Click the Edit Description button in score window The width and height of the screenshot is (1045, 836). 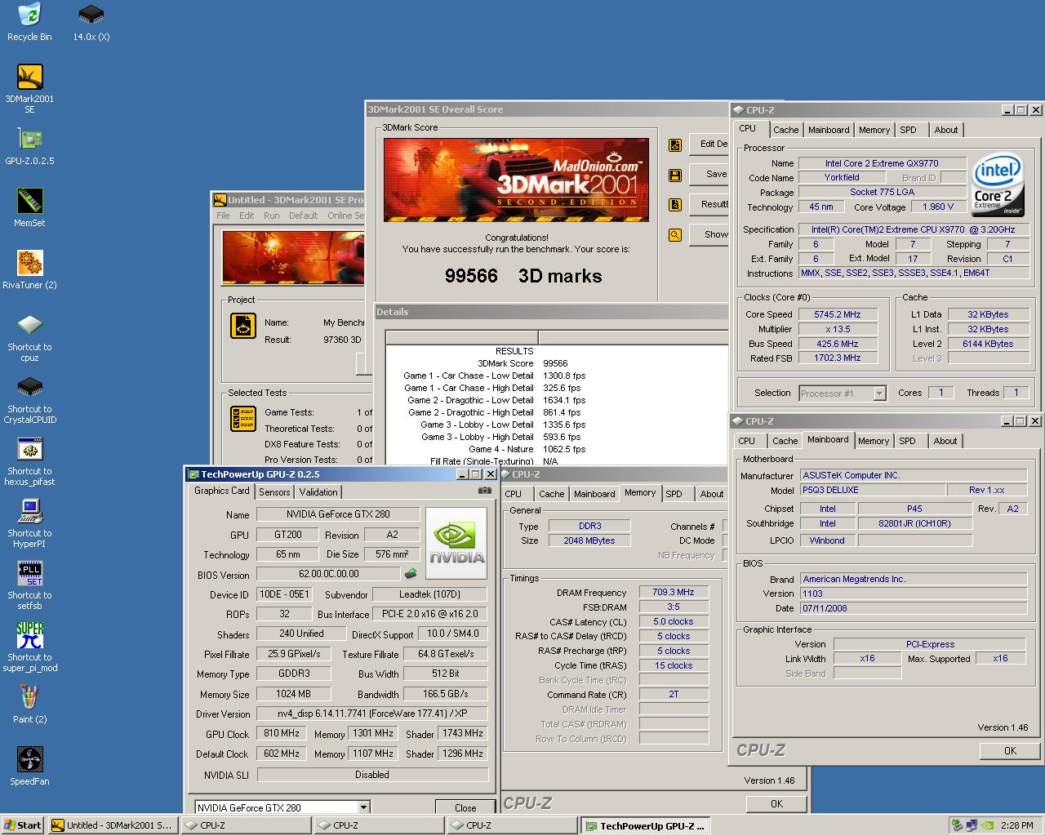[710, 144]
